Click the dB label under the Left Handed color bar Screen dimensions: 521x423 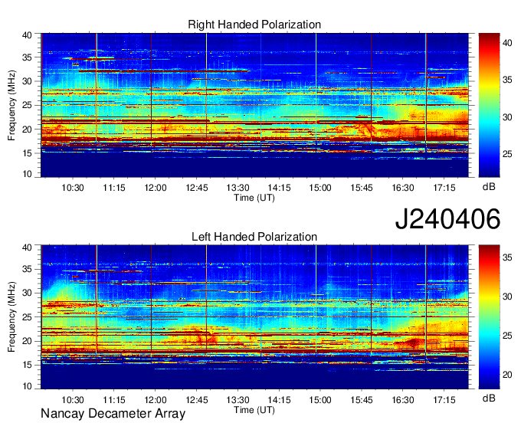click(489, 398)
